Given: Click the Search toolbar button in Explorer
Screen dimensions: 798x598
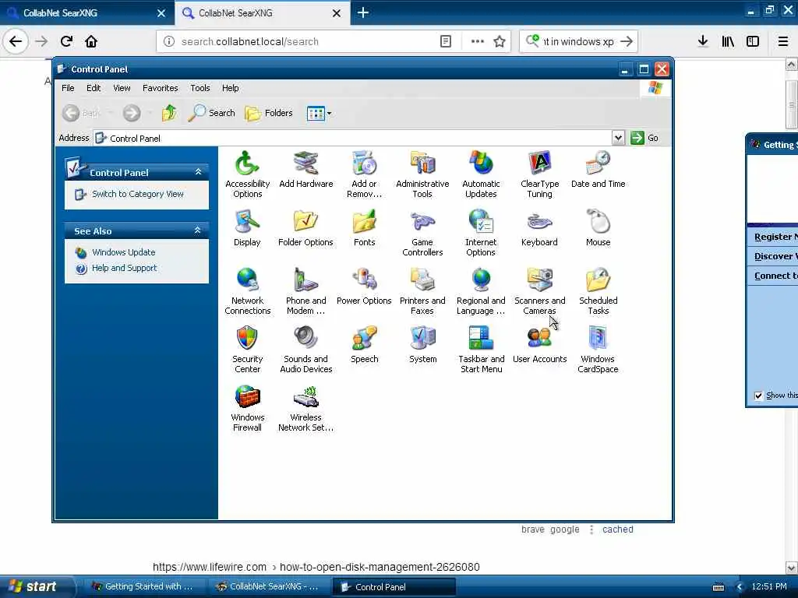Looking at the screenshot, I should [x=211, y=113].
